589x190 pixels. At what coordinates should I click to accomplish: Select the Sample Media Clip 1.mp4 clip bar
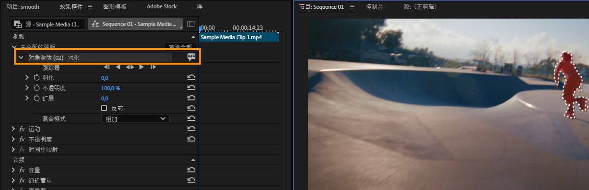pyautogui.click(x=239, y=37)
